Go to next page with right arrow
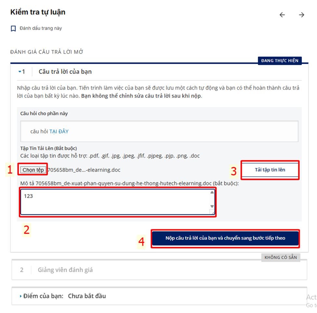Screen dimensions: 317x313 301,15
